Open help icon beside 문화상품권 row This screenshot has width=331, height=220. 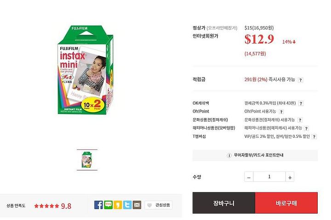(300, 120)
